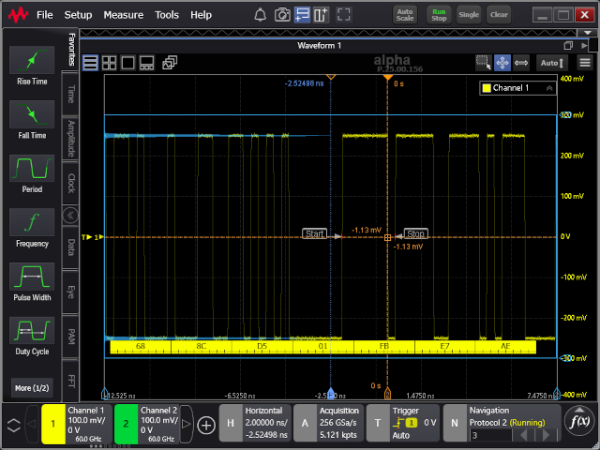
Task: Activate the zoom box selection tool
Action: 483,63
